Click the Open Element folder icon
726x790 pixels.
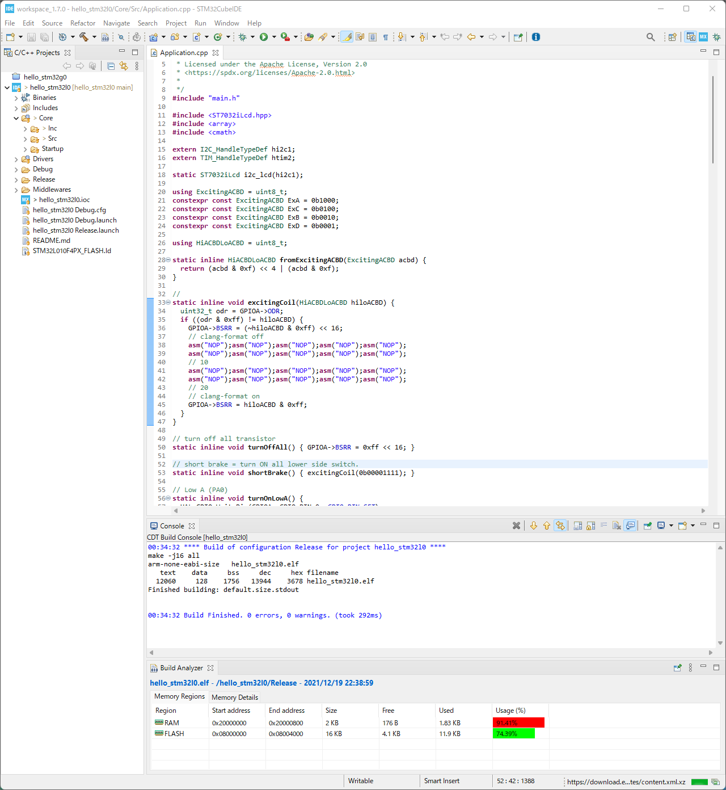coord(309,37)
